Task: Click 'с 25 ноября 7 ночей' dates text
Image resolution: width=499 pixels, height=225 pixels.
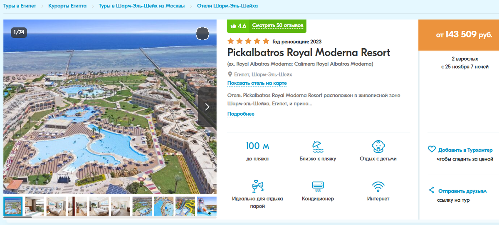Action: point(465,67)
